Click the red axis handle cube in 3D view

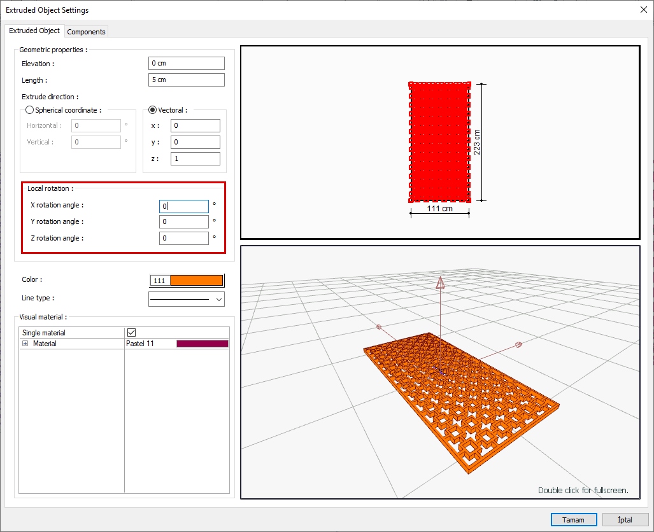[518, 345]
